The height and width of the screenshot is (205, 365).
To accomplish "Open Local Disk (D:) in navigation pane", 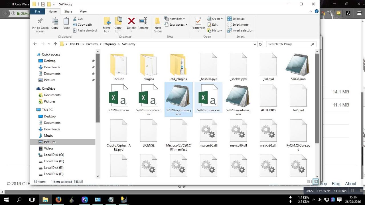I will click(54, 161).
